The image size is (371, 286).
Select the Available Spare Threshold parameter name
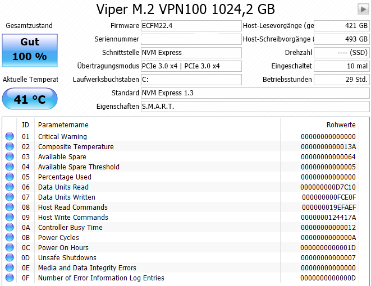[x=79, y=167]
